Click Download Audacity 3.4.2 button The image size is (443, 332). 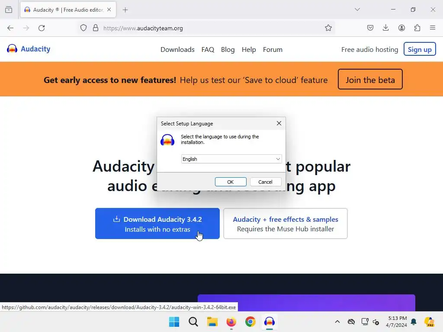tap(157, 223)
